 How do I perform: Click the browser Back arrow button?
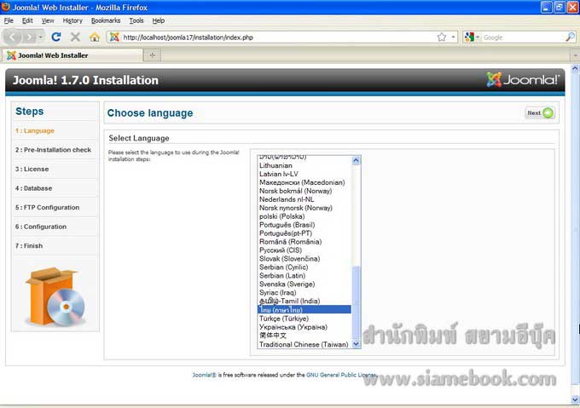click(12, 37)
